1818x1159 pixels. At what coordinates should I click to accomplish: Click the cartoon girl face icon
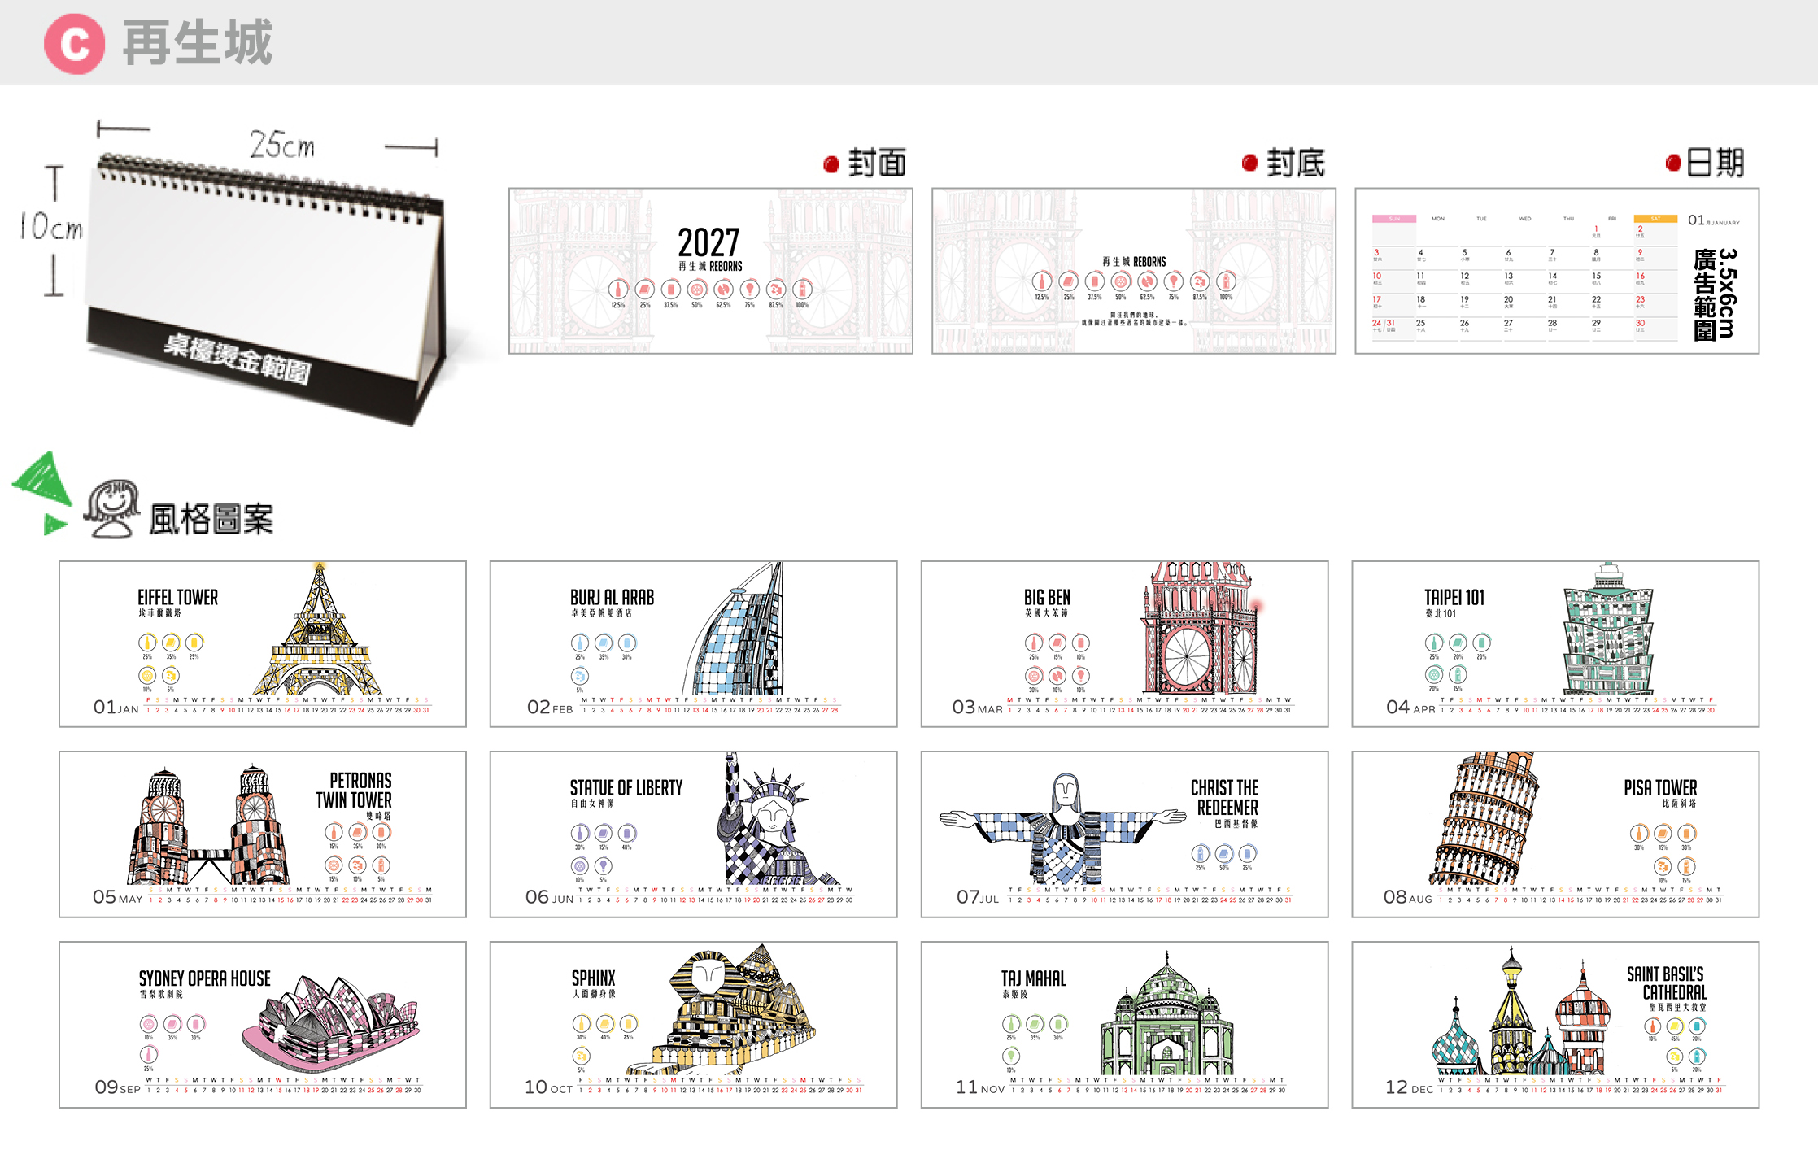pos(112,508)
